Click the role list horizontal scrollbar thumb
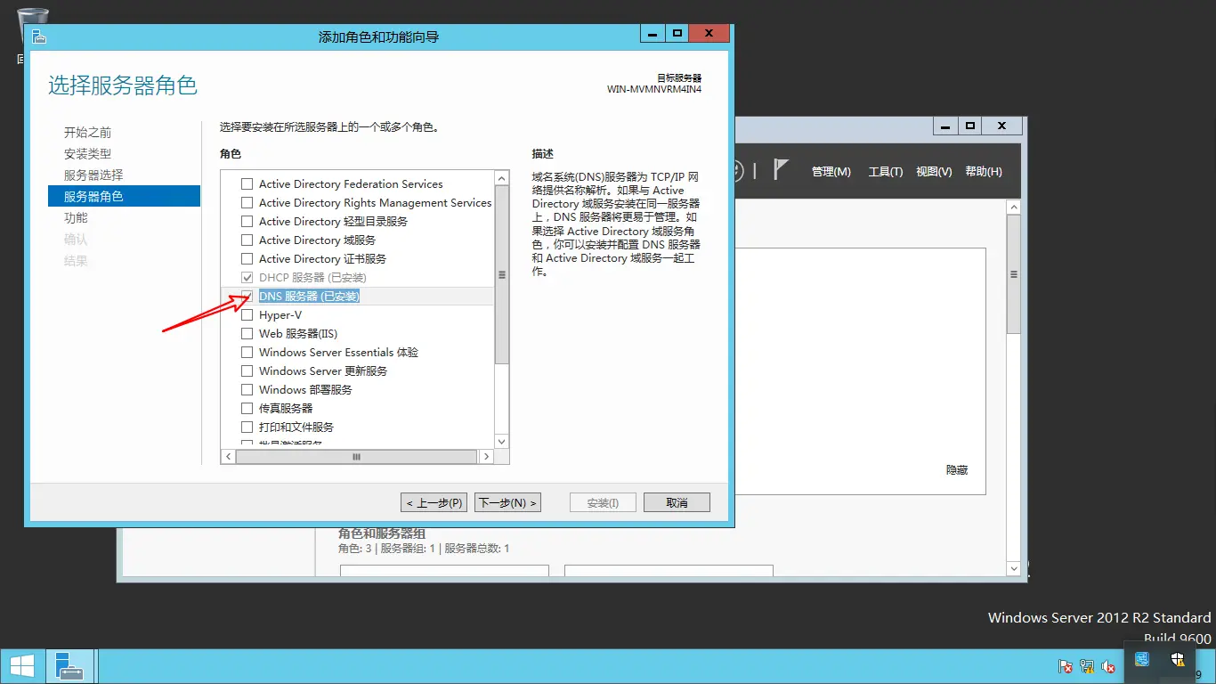The image size is (1216, 684). 356,456
